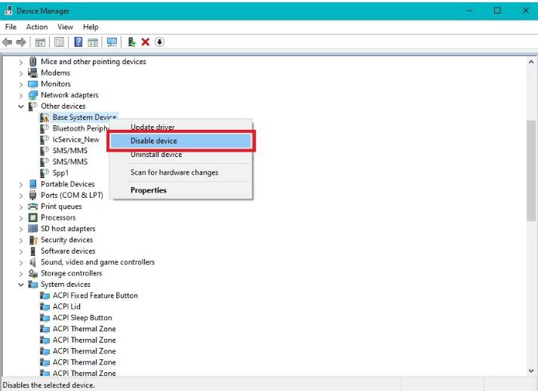Click the vertical scrollbar thumb
This screenshot has height=391, width=538.
tap(531, 171)
